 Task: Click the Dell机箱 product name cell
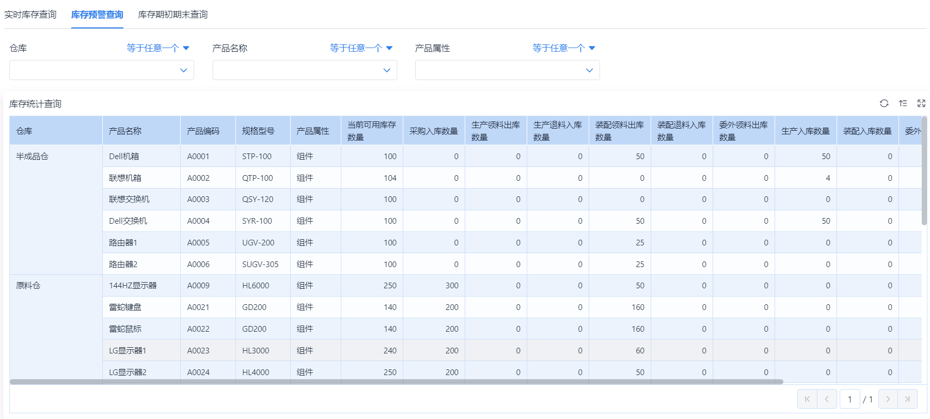coord(141,156)
